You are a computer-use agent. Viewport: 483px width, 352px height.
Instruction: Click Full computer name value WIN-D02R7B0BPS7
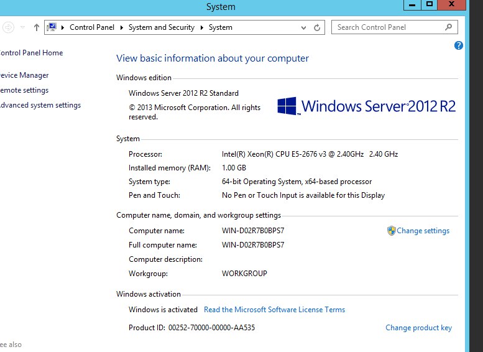coord(253,245)
